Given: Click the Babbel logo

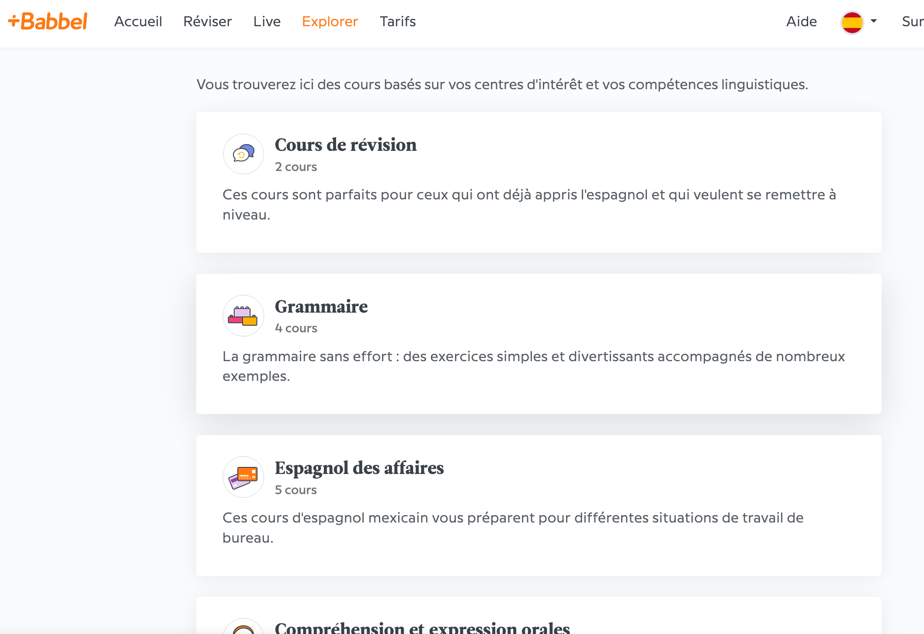Looking at the screenshot, I should (48, 21).
